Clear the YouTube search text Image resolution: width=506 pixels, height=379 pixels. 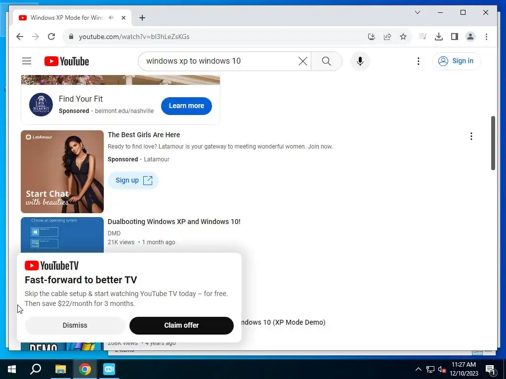303,61
